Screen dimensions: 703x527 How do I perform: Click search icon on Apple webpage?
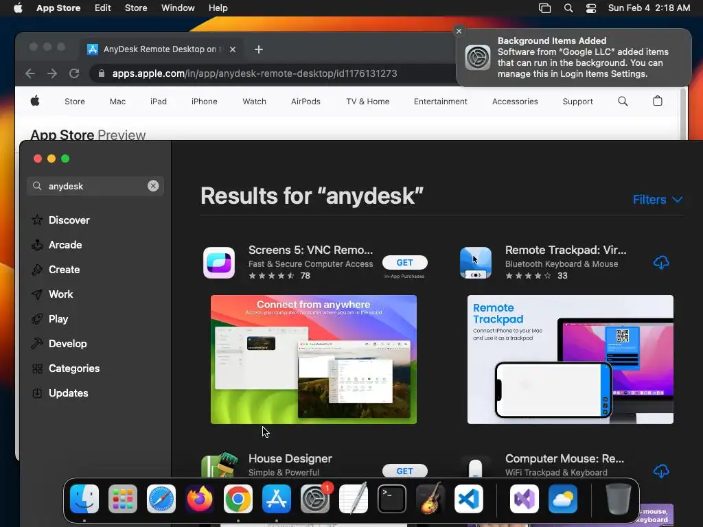tap(623, 102)
